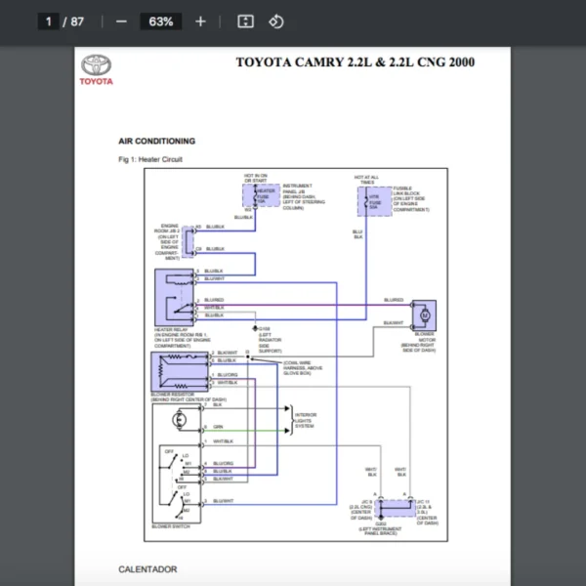
Task: Click the zoom out minus icon
Action: [121, 21]
